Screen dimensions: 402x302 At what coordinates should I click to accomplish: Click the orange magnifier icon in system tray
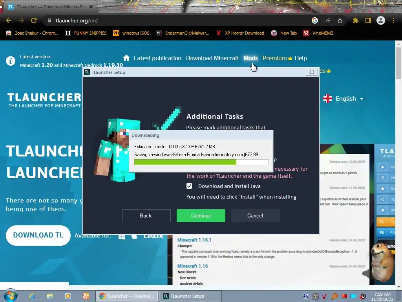tap(334, 296)
